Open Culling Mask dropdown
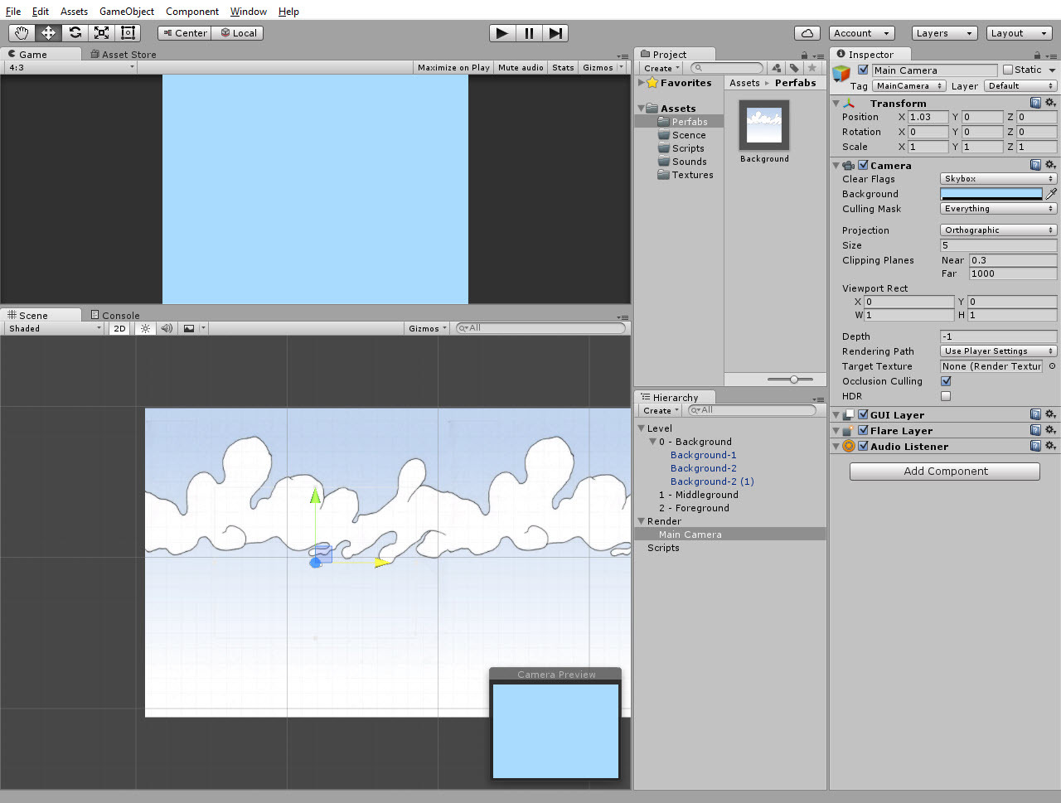 pos(998,209)
